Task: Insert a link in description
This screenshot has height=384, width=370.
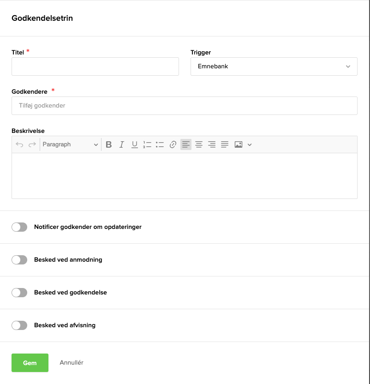Action: click(173, 144)
